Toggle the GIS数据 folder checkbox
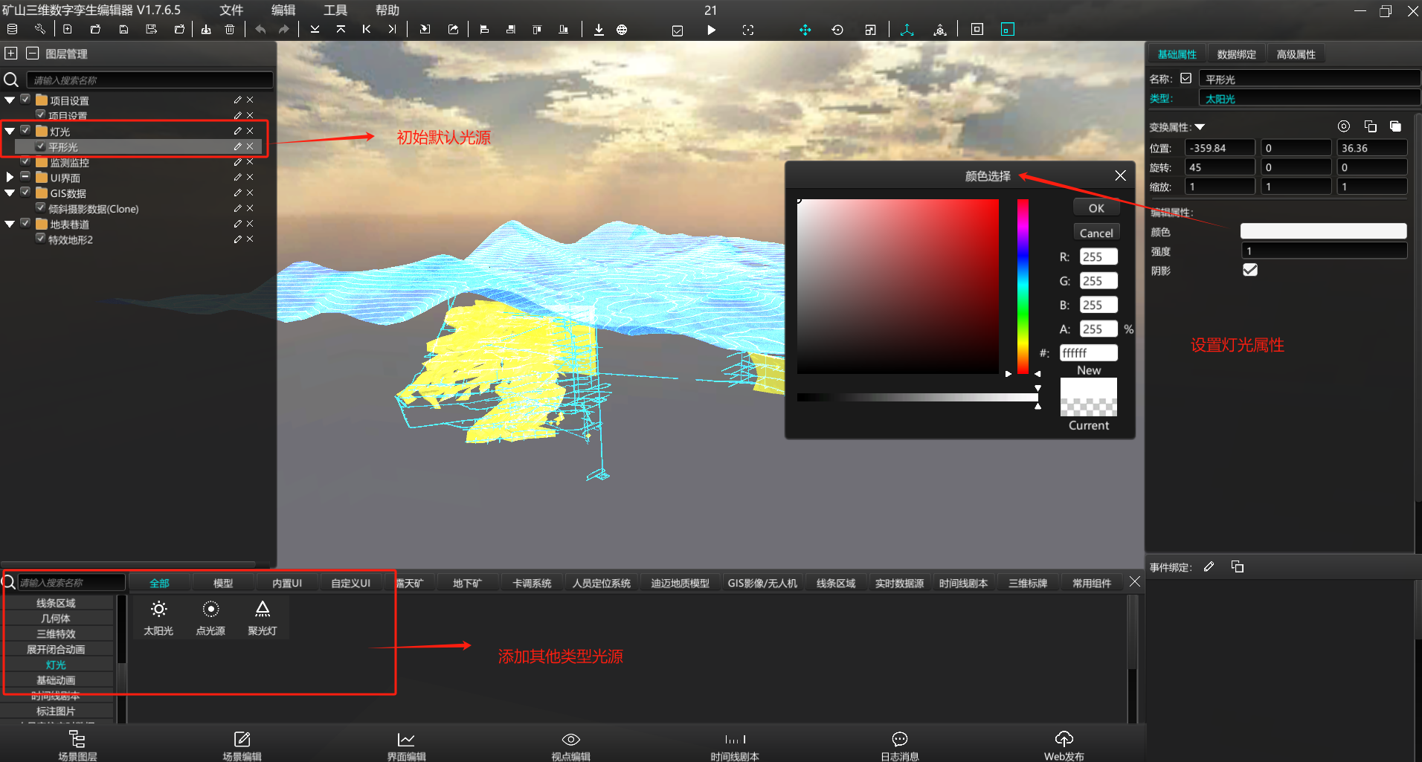The height and width of the screenshot is (762, 1422). pyautogui.click(x=26, y=193)
